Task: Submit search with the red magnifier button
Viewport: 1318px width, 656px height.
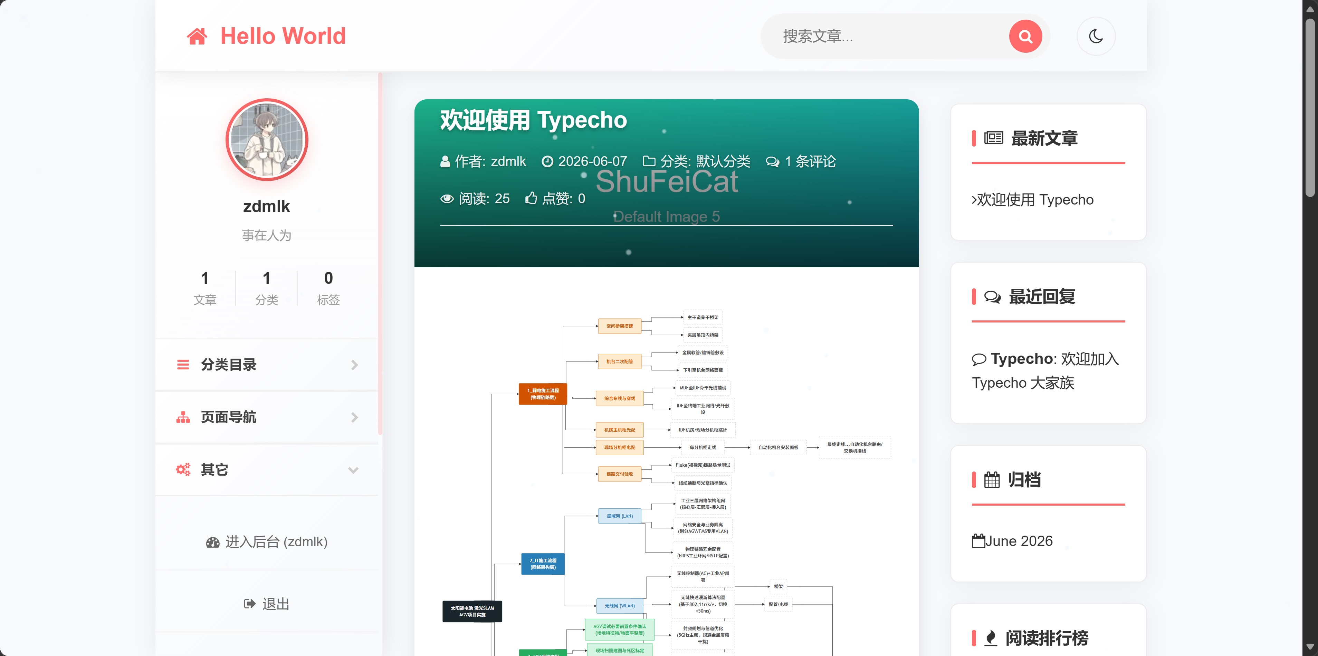Action: click(x=1025, y=36)
